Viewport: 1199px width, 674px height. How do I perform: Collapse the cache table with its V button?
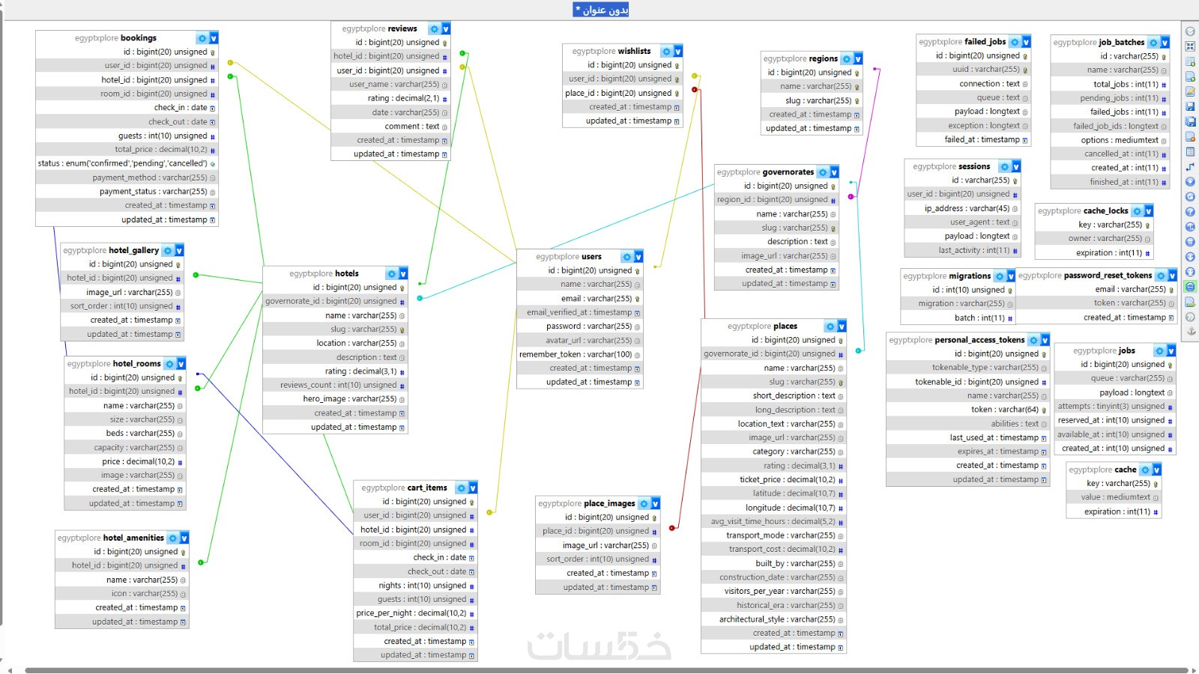tap(1157, 470)
